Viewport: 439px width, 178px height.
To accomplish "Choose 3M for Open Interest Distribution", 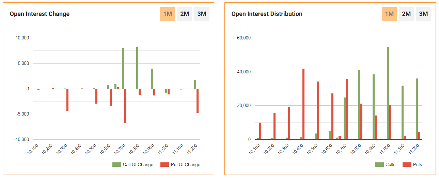I will (423, 14).
